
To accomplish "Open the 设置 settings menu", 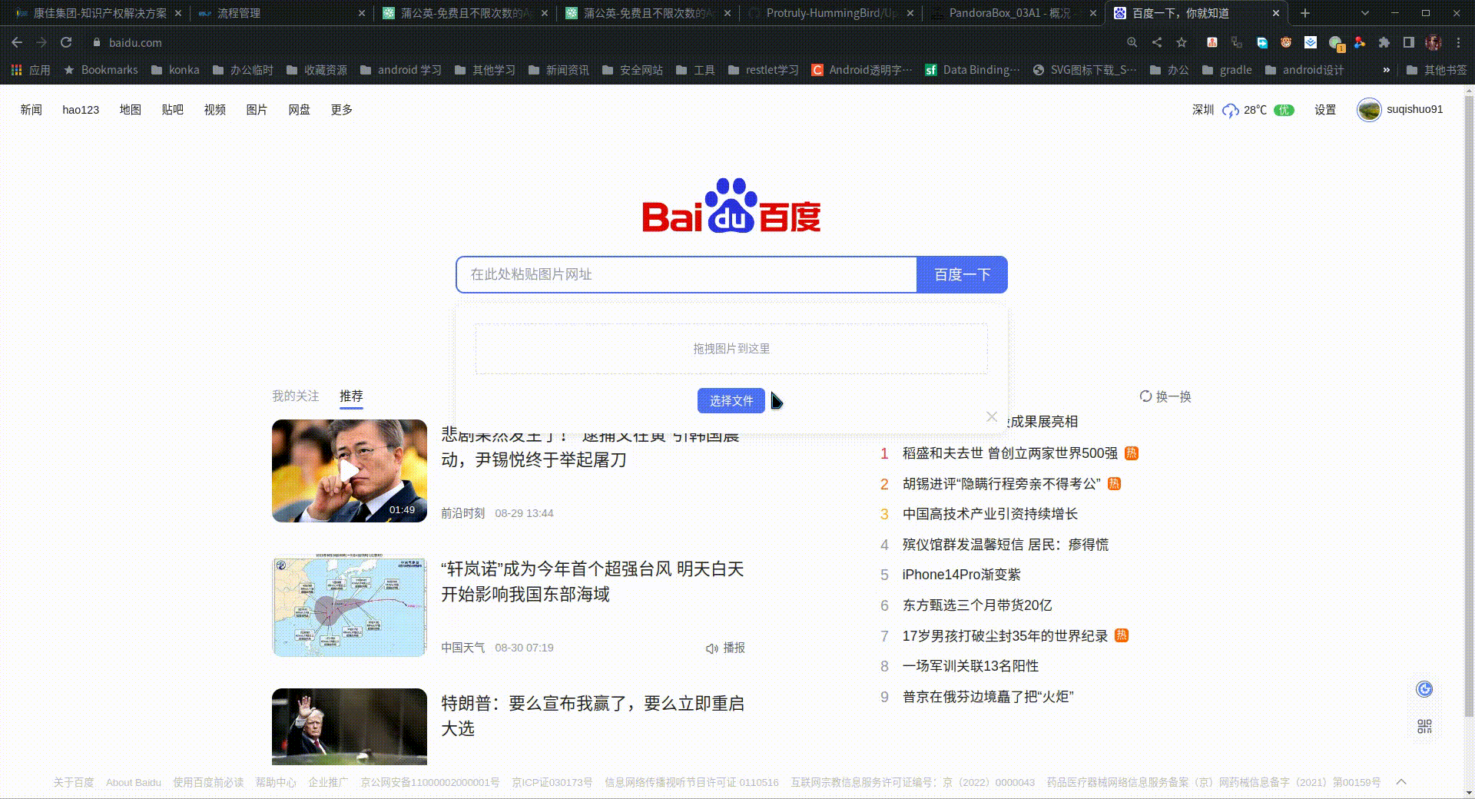I will pyautogui.click(x=1325, y=110).
